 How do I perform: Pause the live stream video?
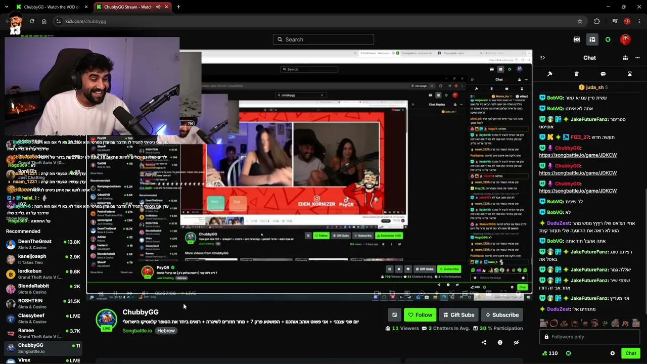click(x=115, y=293)
